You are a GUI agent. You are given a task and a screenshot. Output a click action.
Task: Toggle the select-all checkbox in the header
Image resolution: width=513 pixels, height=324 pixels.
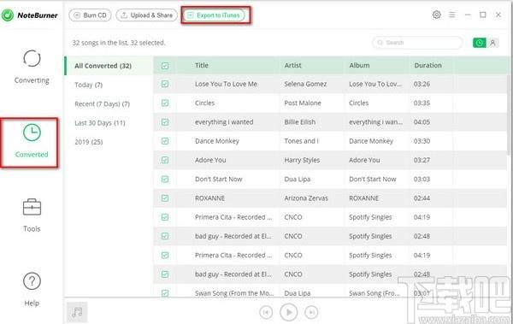(165, 66)
